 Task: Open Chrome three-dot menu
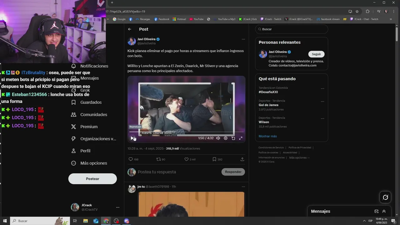[393, 12]
